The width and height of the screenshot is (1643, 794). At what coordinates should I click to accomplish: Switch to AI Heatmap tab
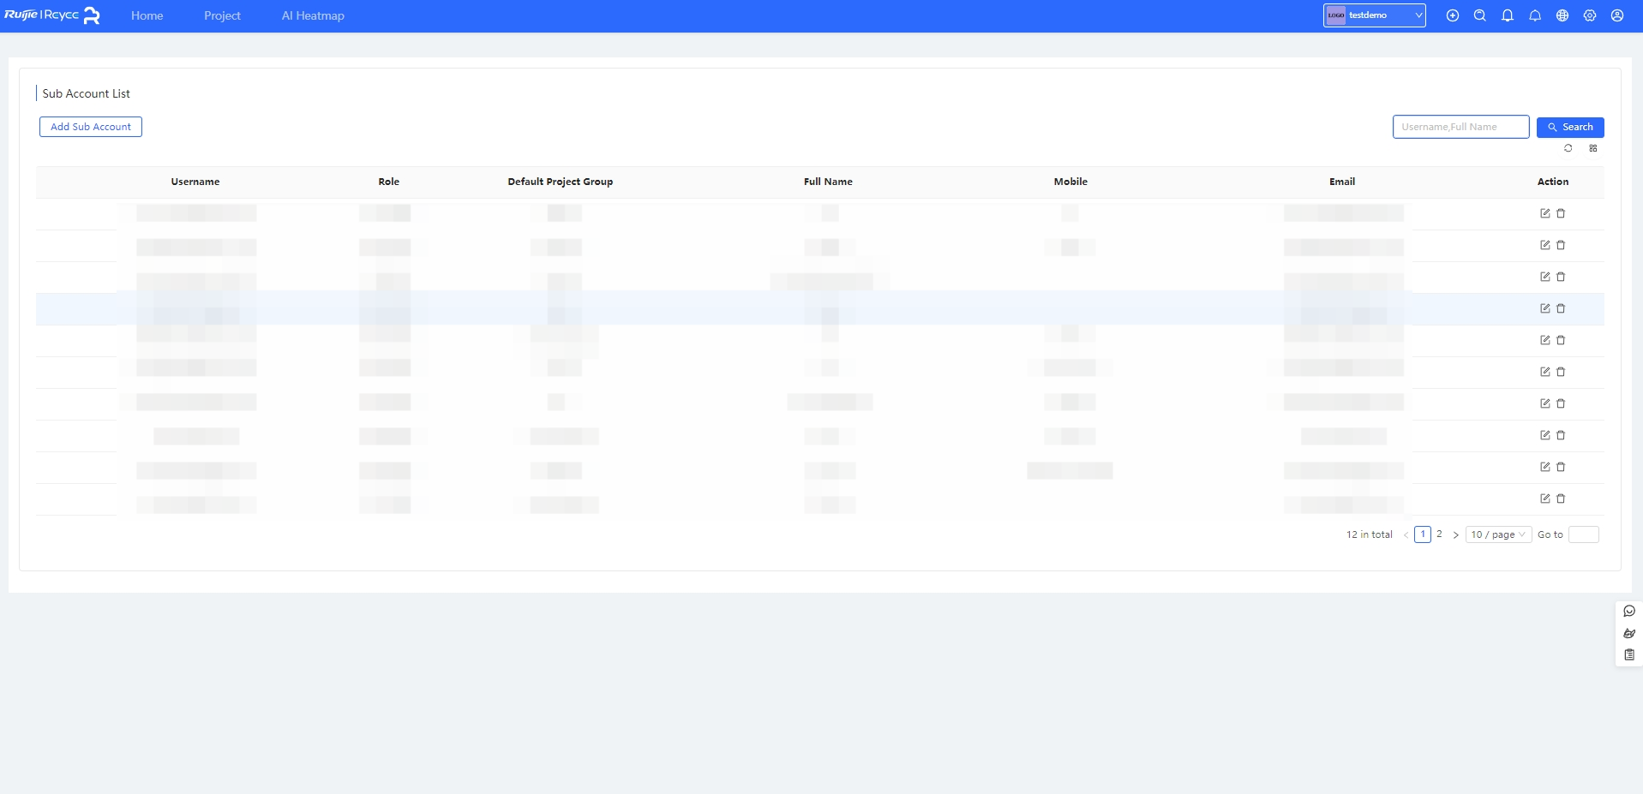tap(313, 15)
